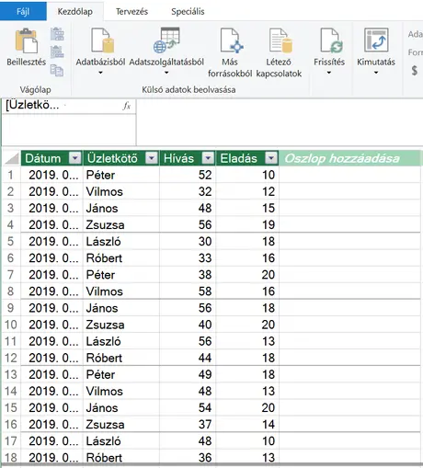The image size is (423, 468).
Task: Click the Zsuzsa cell in row 4
Action: click(x=121, y=224)
